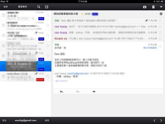
Task: Go to previous conversation with left chevron
Action: coord(154,120)
